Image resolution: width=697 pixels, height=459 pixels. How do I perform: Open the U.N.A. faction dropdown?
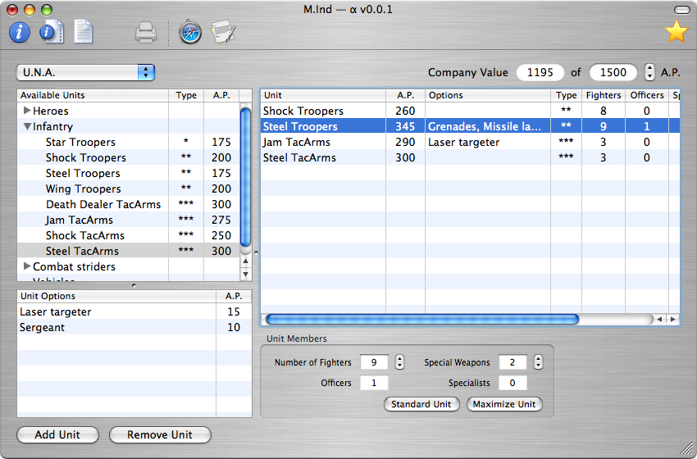tap(86, 72)
